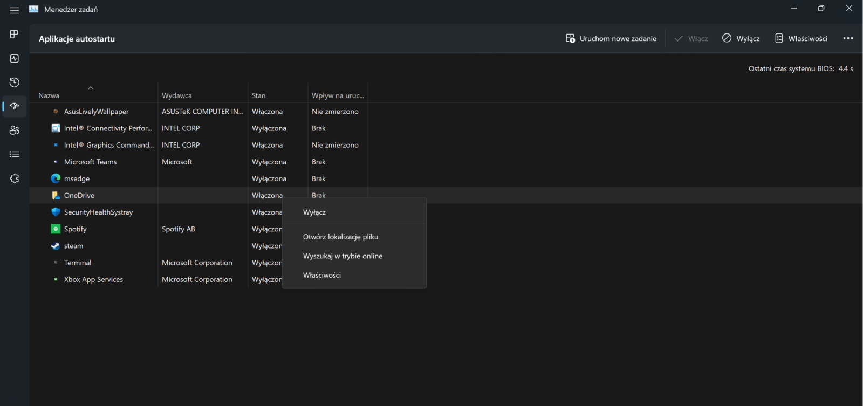Click the msedge app icon
863x406 pixels.
56,178
